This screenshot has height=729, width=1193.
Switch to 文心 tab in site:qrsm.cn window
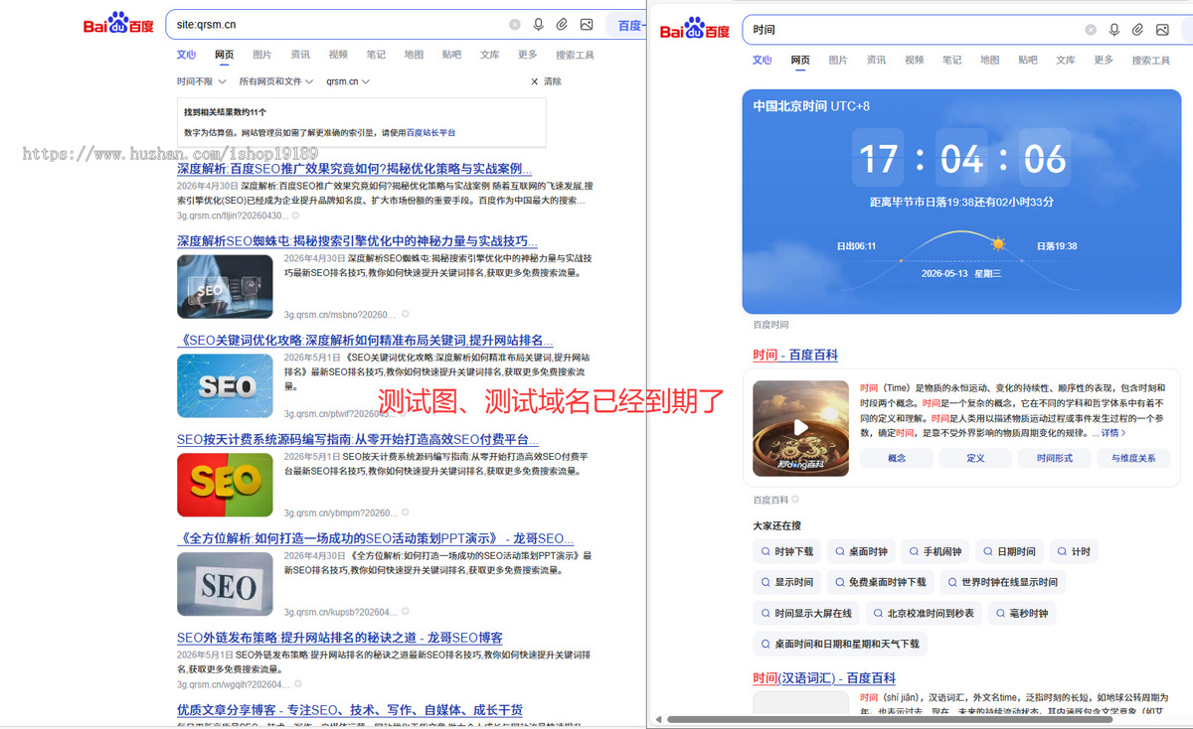187,55
